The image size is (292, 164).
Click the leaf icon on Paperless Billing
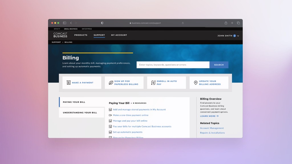coord(111,83)
